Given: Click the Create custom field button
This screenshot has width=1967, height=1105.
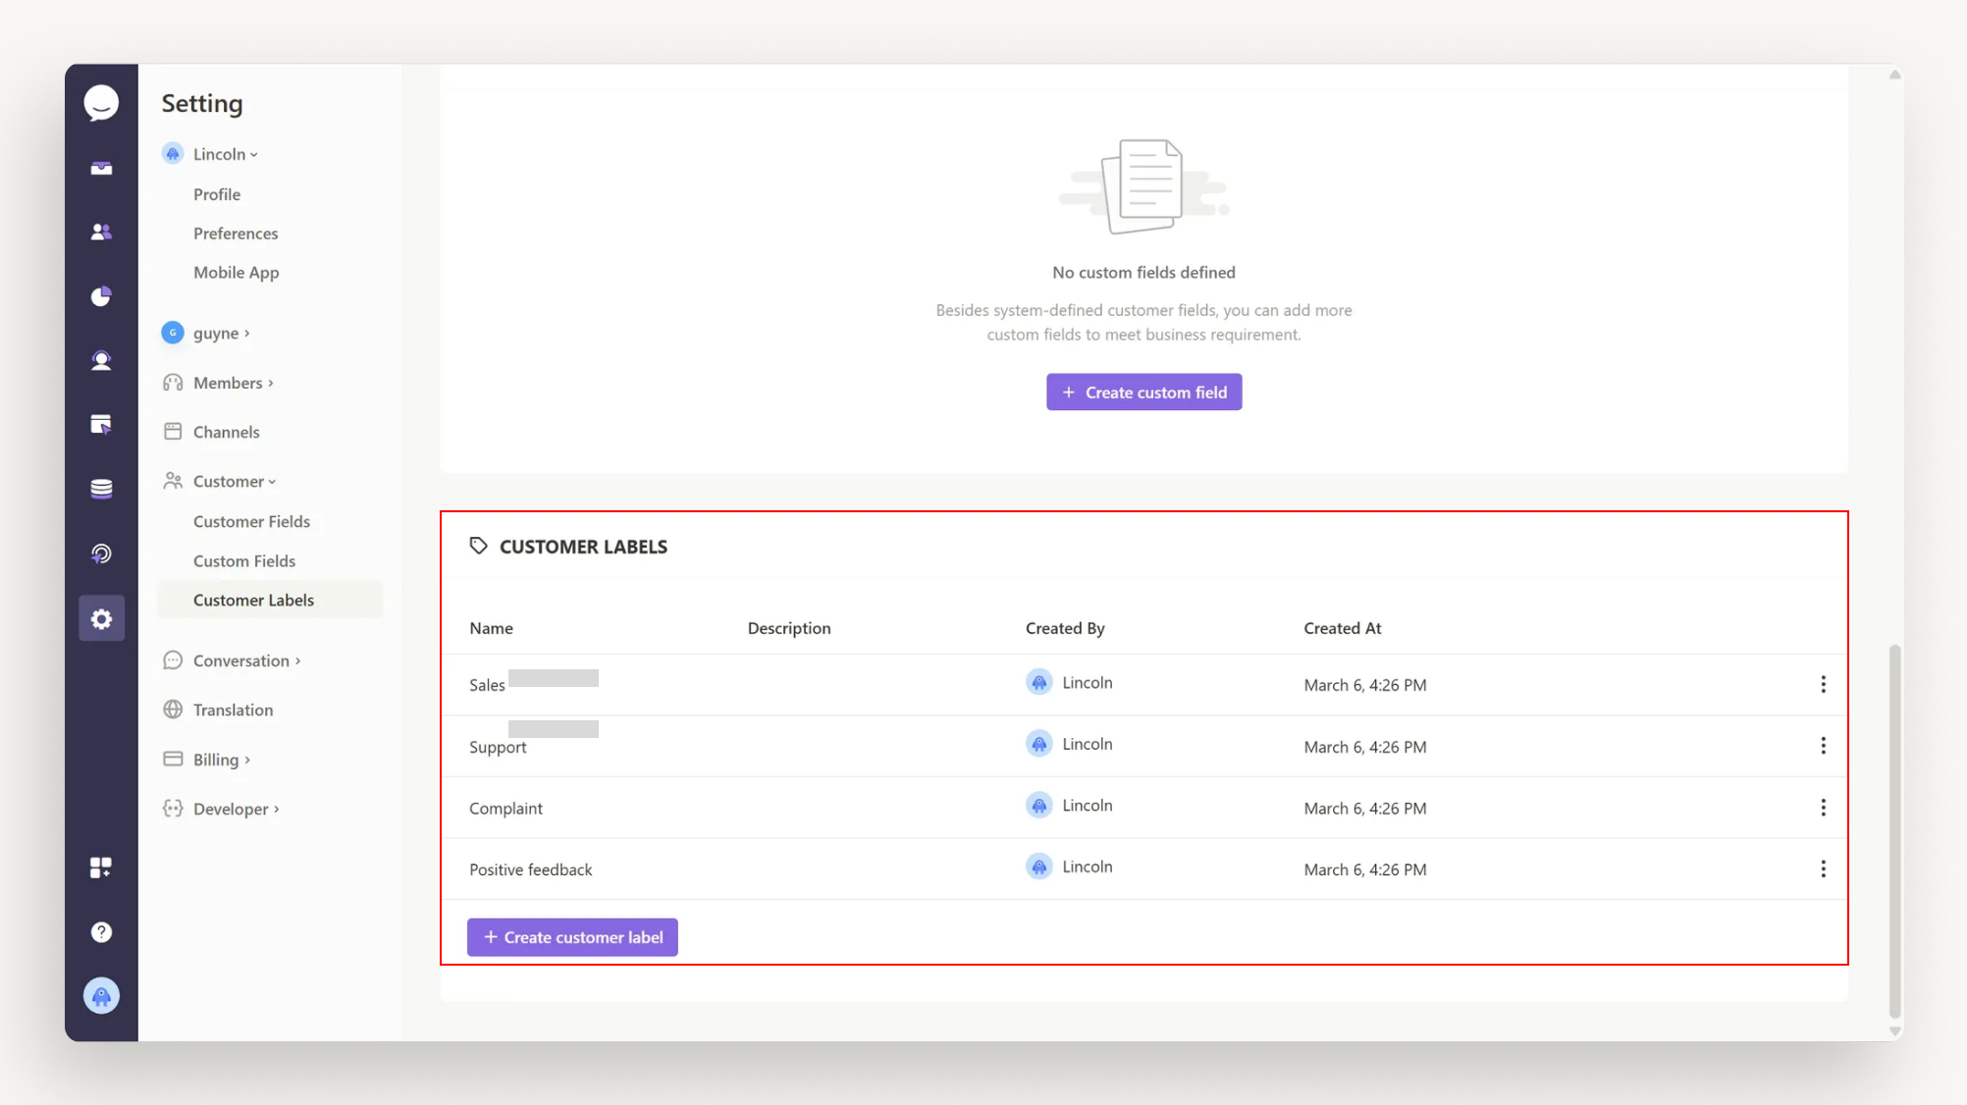Looking at the screenshot, I should pyautogui.click(x=1143, y=392).
